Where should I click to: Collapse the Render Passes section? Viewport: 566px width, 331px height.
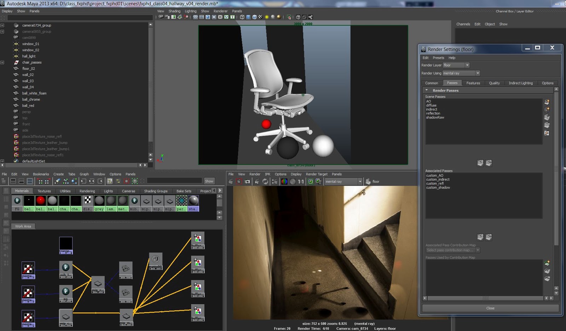point(427,90)
